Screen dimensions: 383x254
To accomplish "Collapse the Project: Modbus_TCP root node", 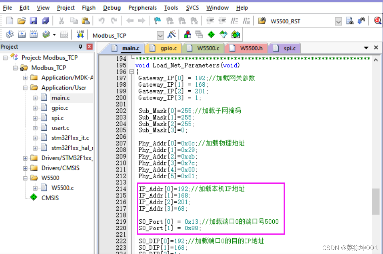I will (x=5, y=58).
